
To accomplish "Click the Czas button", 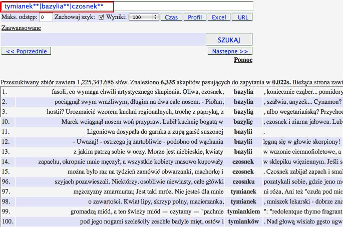I will click(x=171, y=17).
